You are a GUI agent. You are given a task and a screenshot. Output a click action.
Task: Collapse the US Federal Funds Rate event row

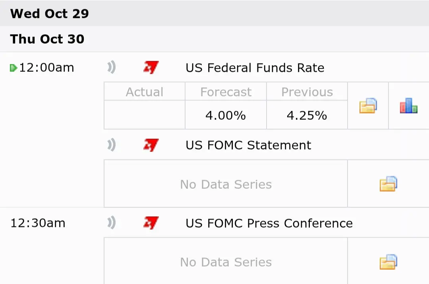(255, 68)
